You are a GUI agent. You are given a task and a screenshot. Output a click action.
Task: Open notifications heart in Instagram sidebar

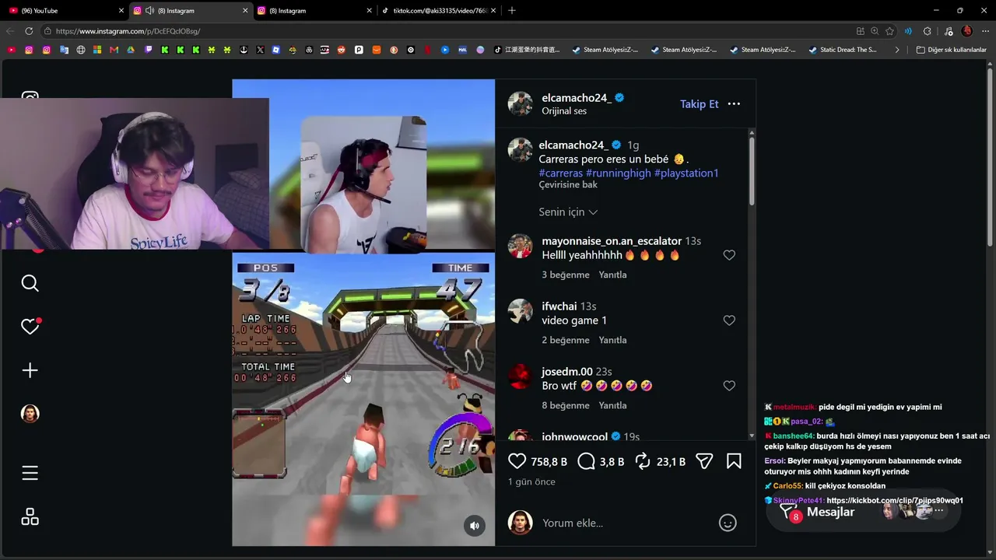[x=30, y=327]
